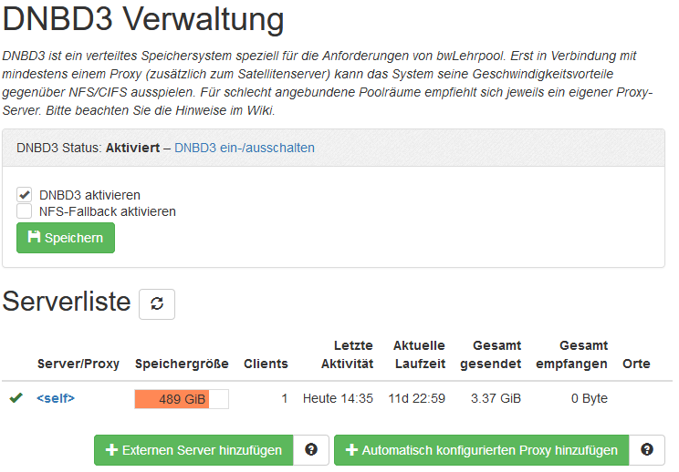Click the Aktuelle Laufzeit column header
Image resolution: width=679 pixels, height=472 pixels.
[419, 354]
